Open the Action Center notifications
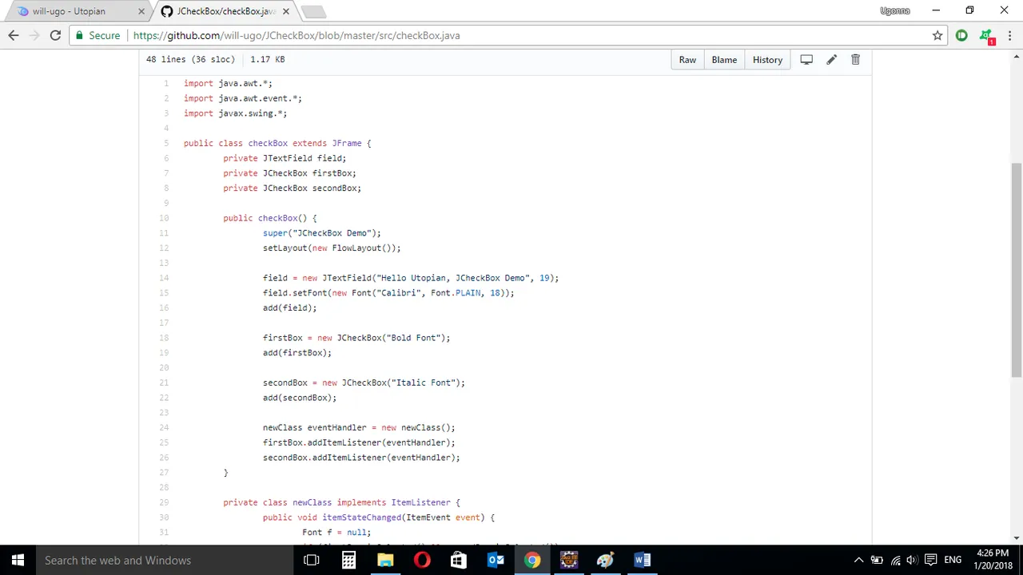The image size is (1023, 575). (x=930, y=560)
